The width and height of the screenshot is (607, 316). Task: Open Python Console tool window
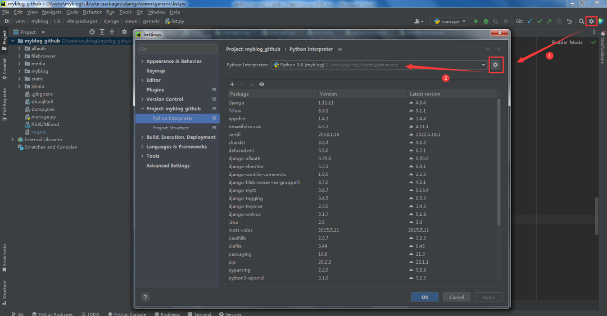pos(126,314)
